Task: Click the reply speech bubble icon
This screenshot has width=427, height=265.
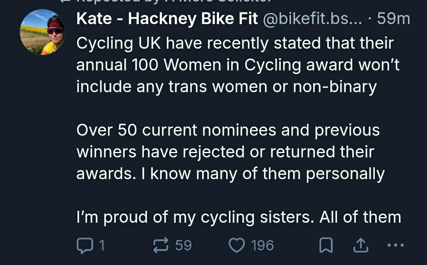Action: click(83, 246)
